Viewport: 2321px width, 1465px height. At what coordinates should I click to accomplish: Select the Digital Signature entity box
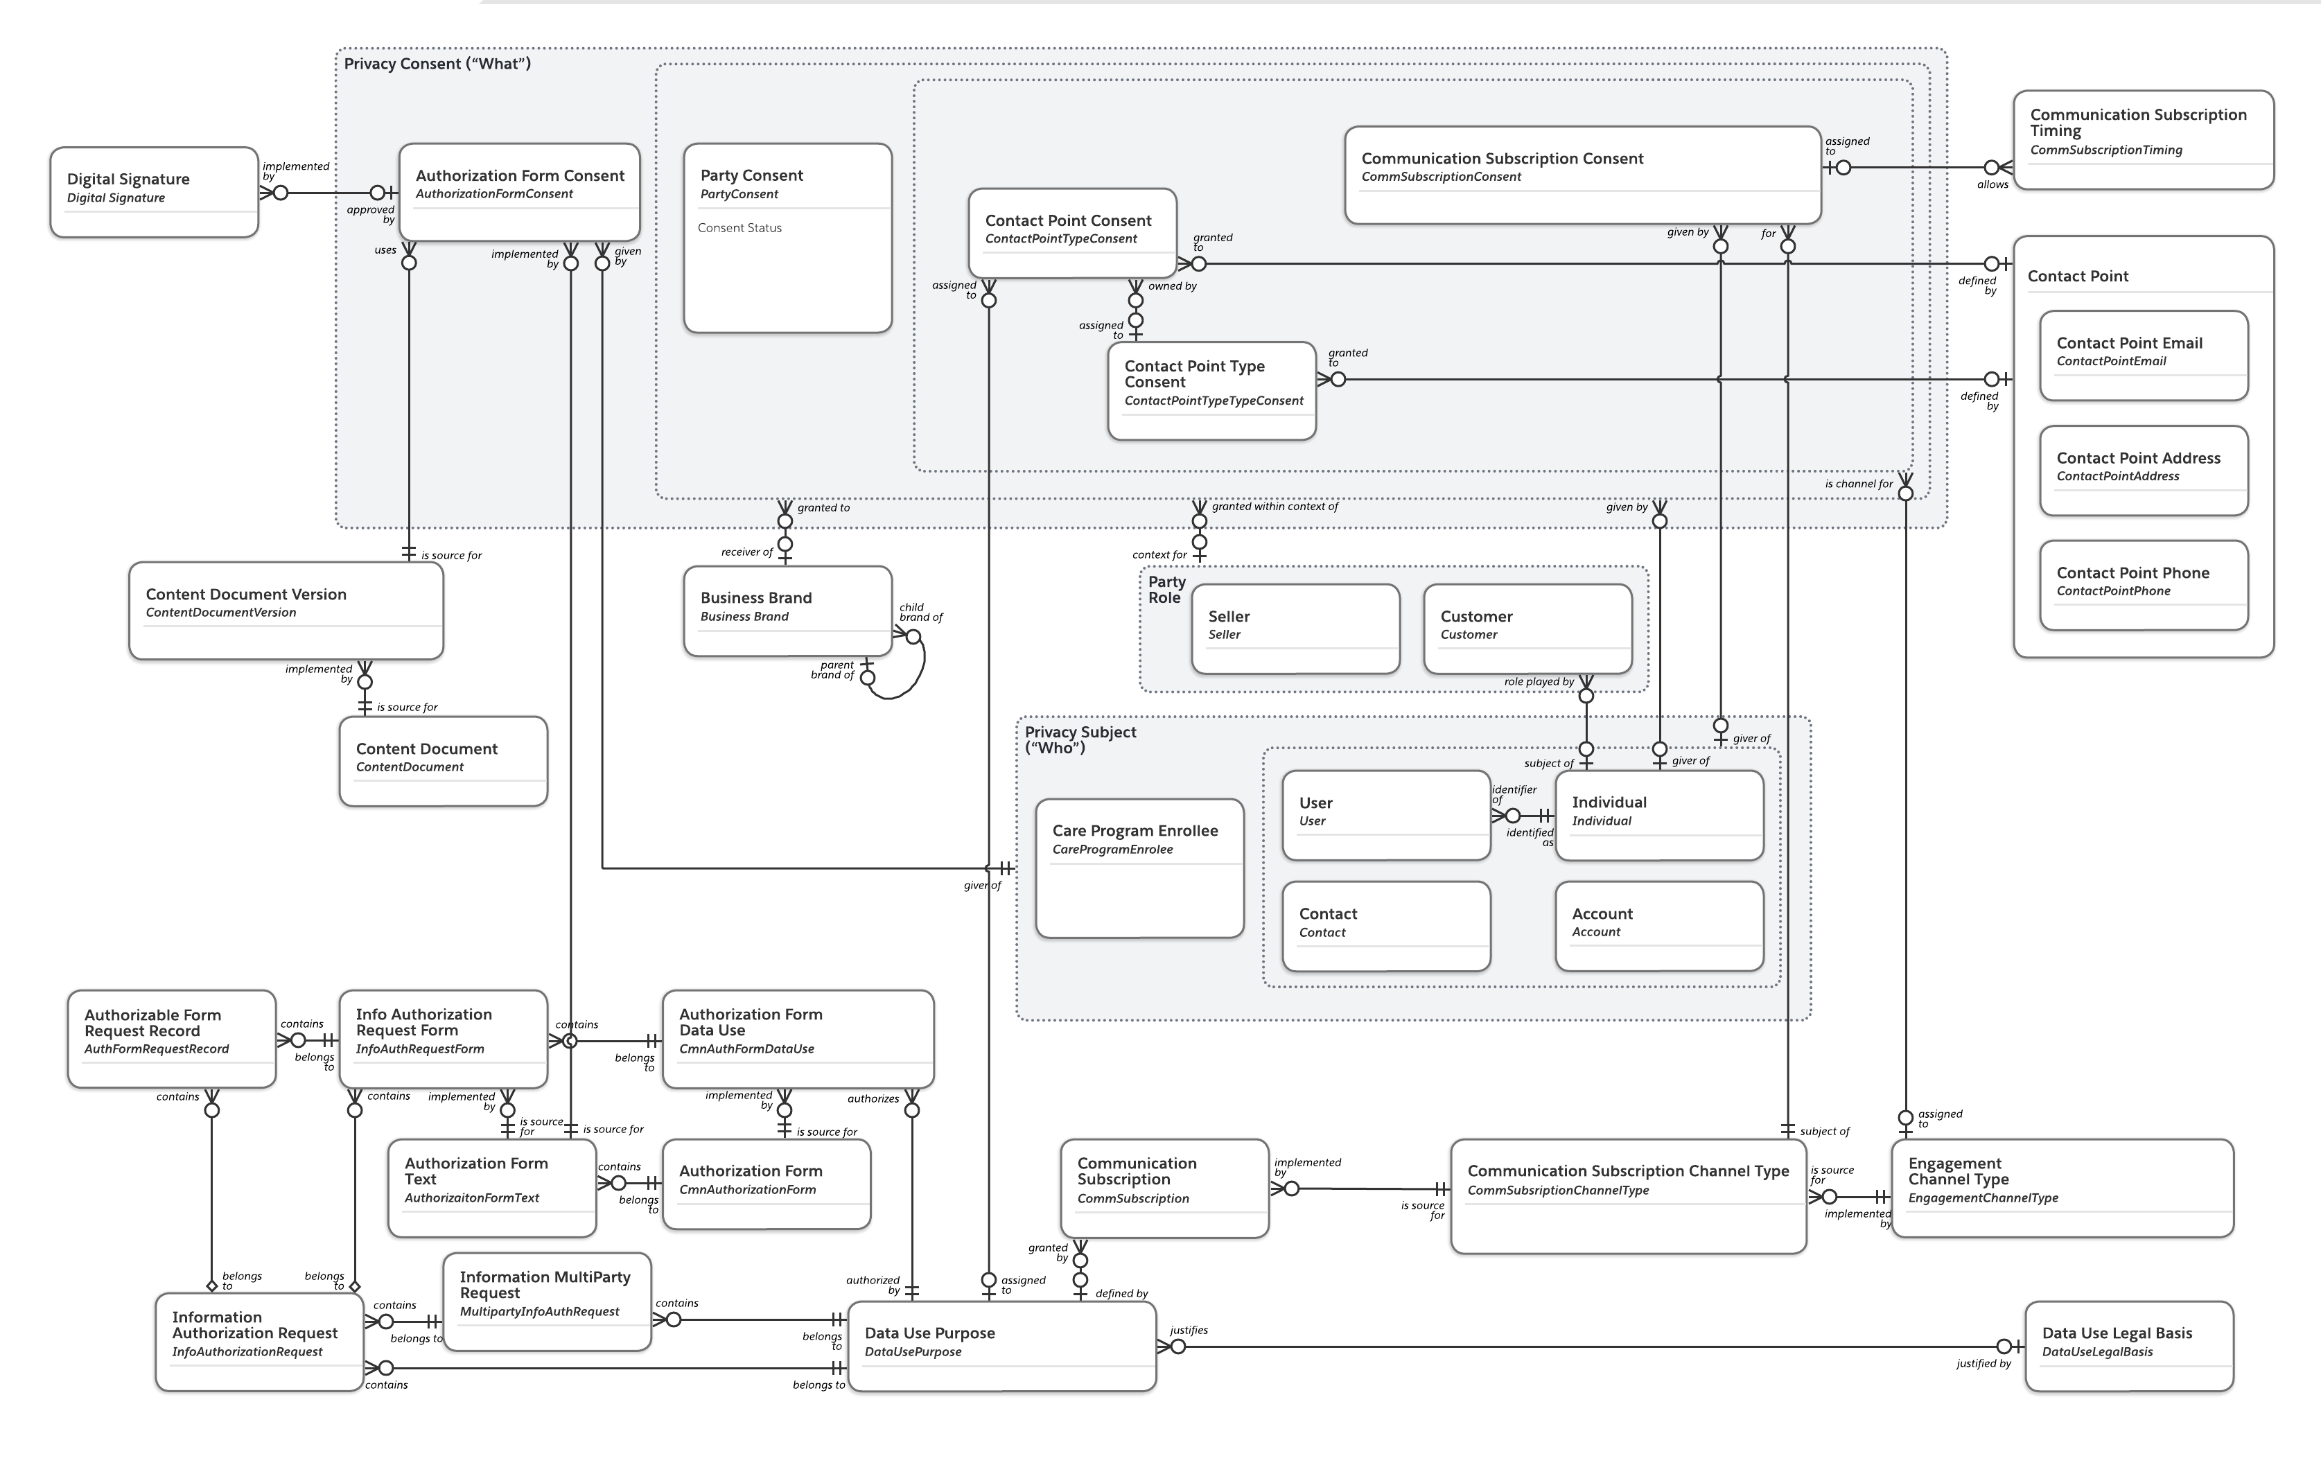155,190
